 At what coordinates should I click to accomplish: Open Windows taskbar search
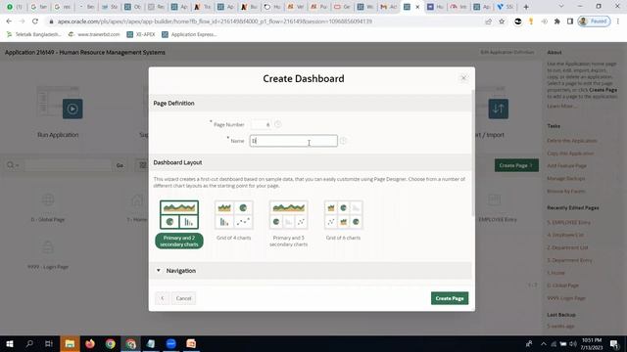click(x=29, y=343)
